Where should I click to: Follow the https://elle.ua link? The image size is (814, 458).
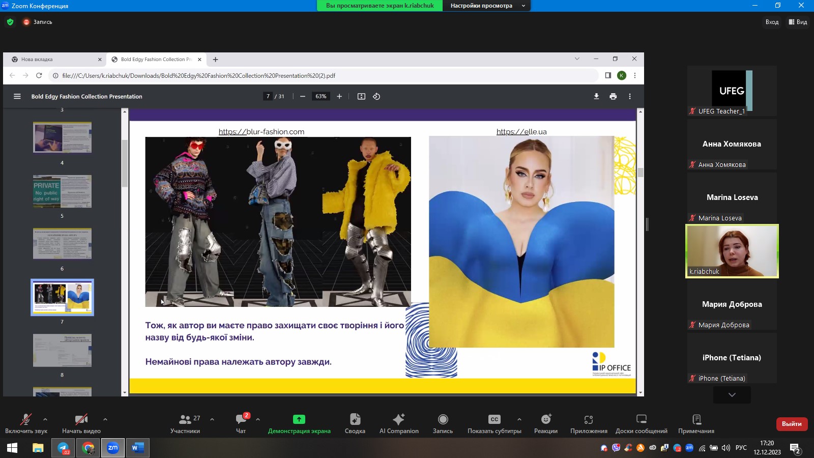pos(521,132)
